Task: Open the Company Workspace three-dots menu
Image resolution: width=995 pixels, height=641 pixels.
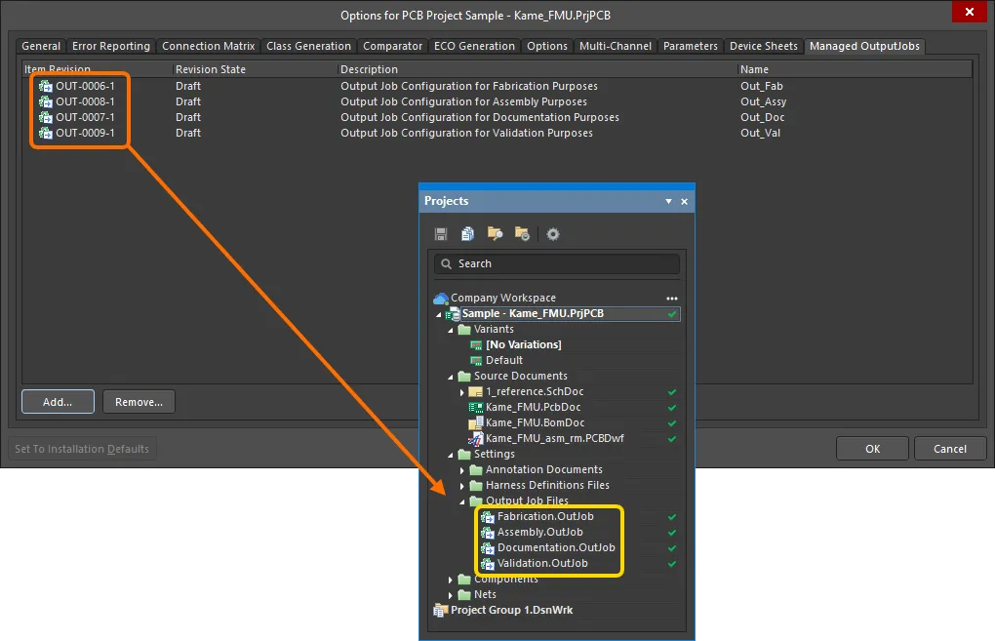Action: (672, 299)
